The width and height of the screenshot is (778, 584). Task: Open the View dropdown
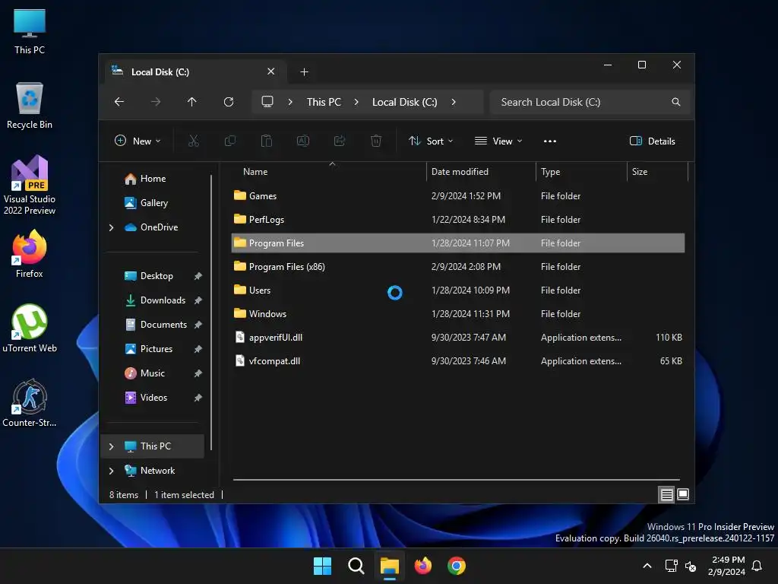tap(498, 141)
